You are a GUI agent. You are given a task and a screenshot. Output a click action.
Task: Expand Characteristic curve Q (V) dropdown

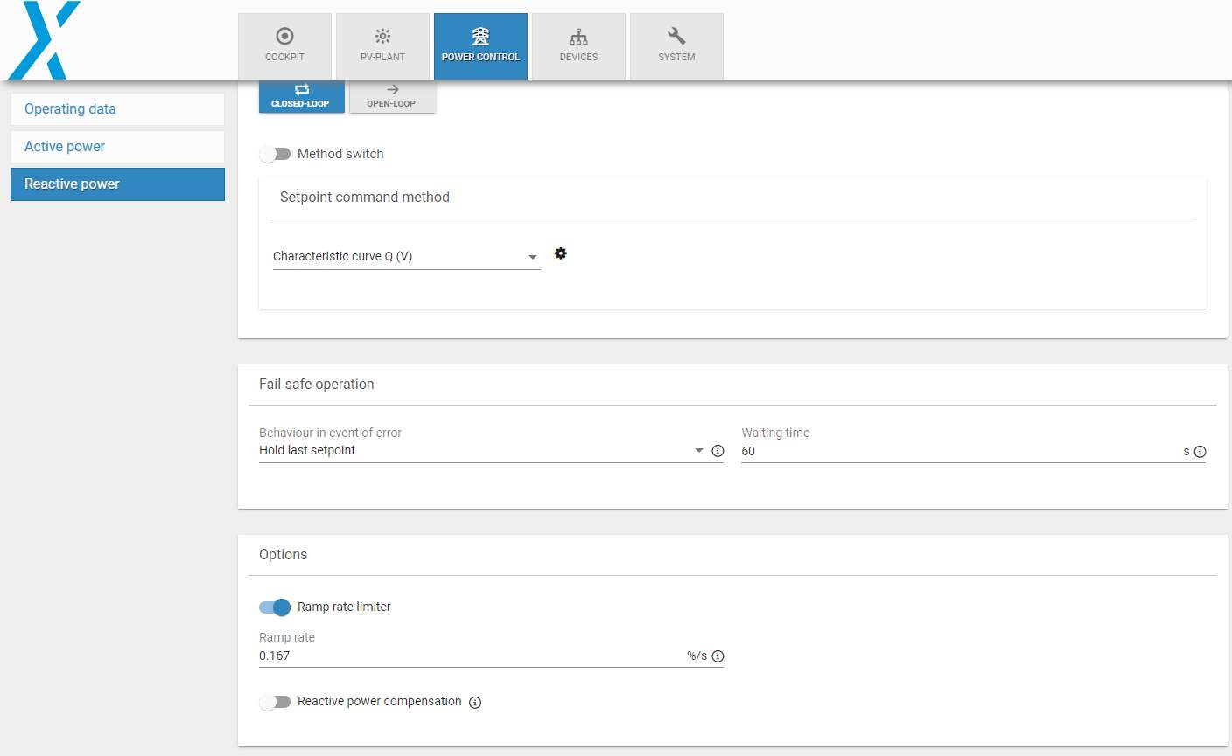coord(406,256)
